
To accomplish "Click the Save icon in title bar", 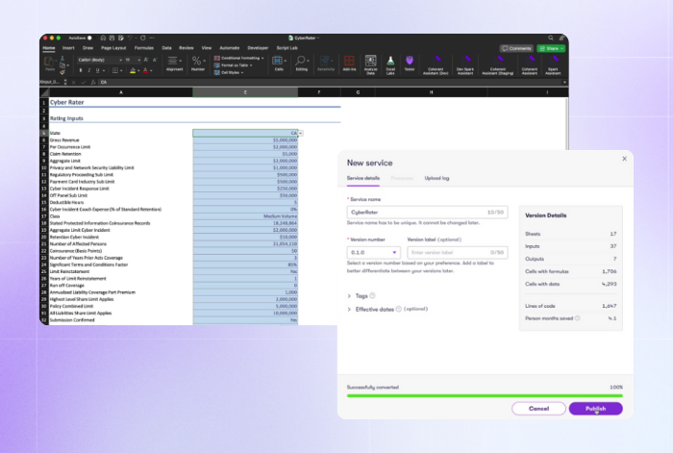I will point(112,38).
